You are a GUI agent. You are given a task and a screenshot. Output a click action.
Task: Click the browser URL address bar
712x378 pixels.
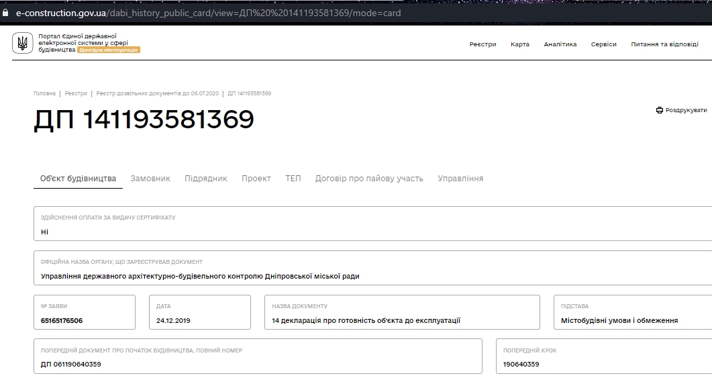356,13
